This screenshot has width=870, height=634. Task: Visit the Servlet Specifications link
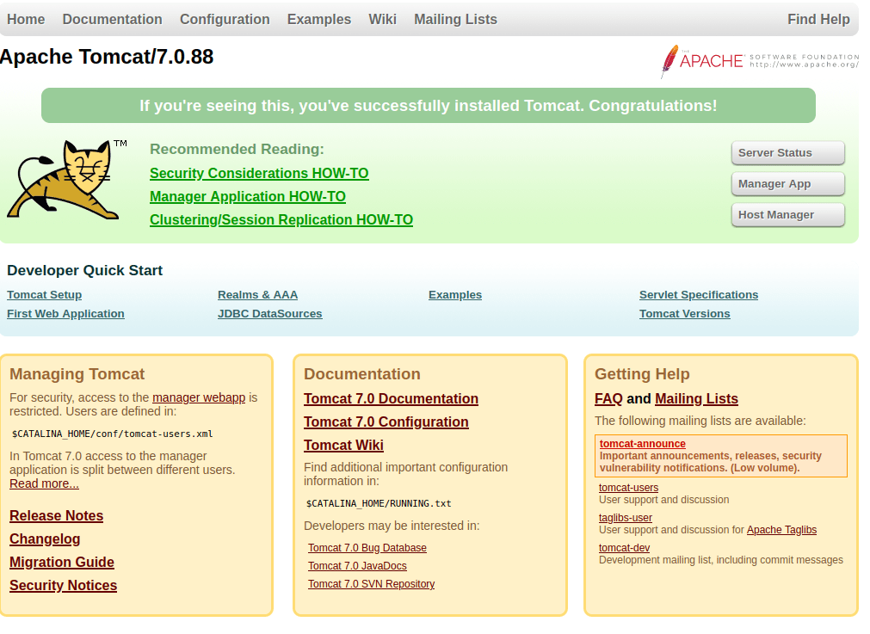pos(698,295)
